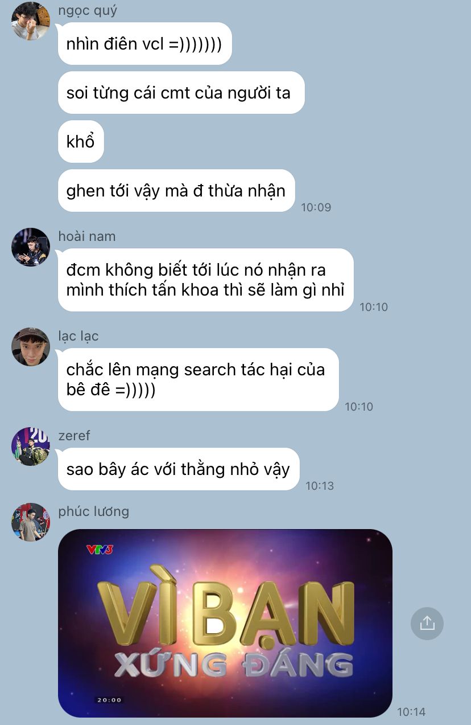Open ngọc quý's profile avatar

pyautogui.click(x=31, y=21)
